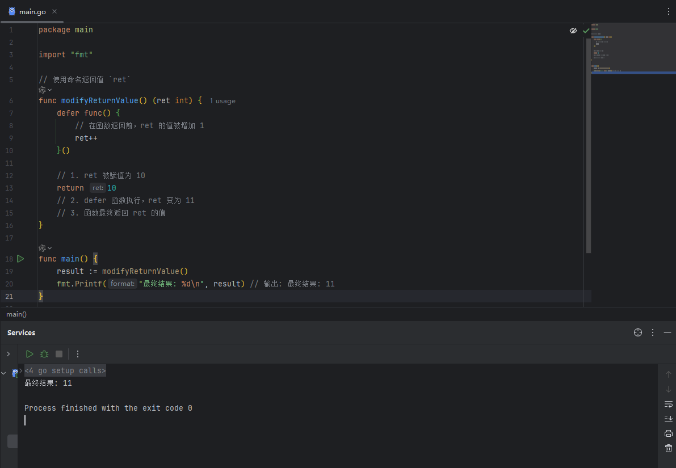Click the Scroll to End icon
Screen dimensions: 676x468
(x=668, y=419)
